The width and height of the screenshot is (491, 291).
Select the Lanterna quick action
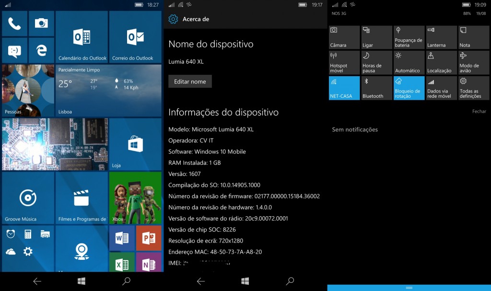tap(441, 37)
